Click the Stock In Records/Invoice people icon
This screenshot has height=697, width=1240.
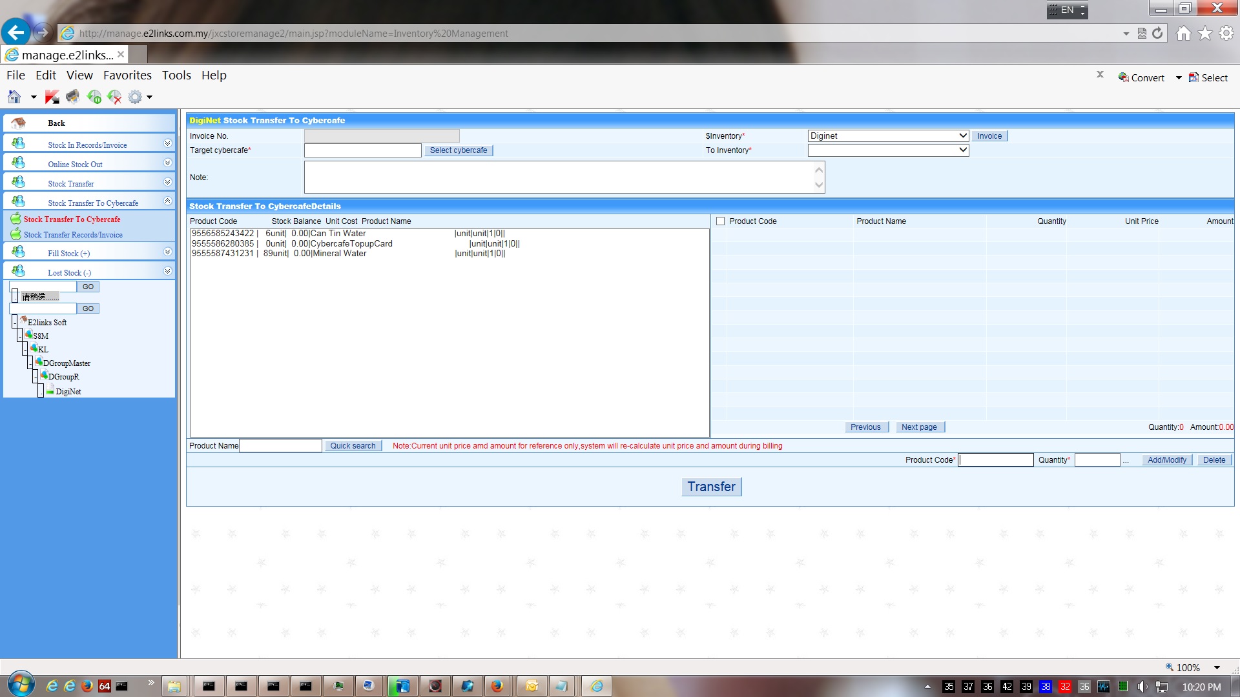[19, 143]
